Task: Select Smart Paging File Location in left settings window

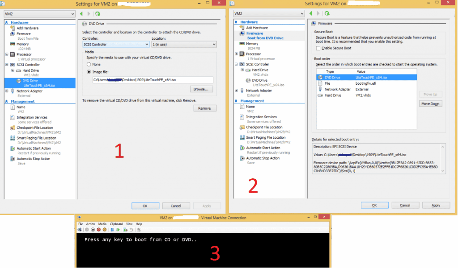Action: point(36,138)
